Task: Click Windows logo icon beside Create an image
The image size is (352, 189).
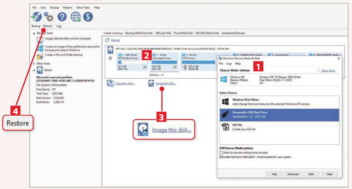Action: tap(40, 48)
